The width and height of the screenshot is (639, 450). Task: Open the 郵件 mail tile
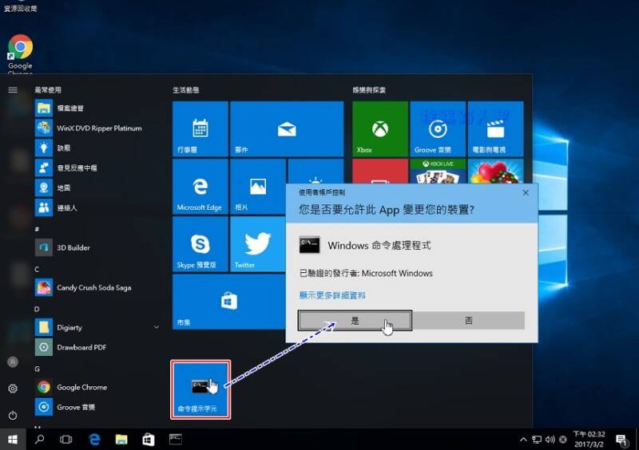287,128
